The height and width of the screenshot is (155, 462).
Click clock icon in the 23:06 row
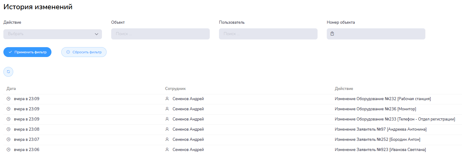point(9,150)
